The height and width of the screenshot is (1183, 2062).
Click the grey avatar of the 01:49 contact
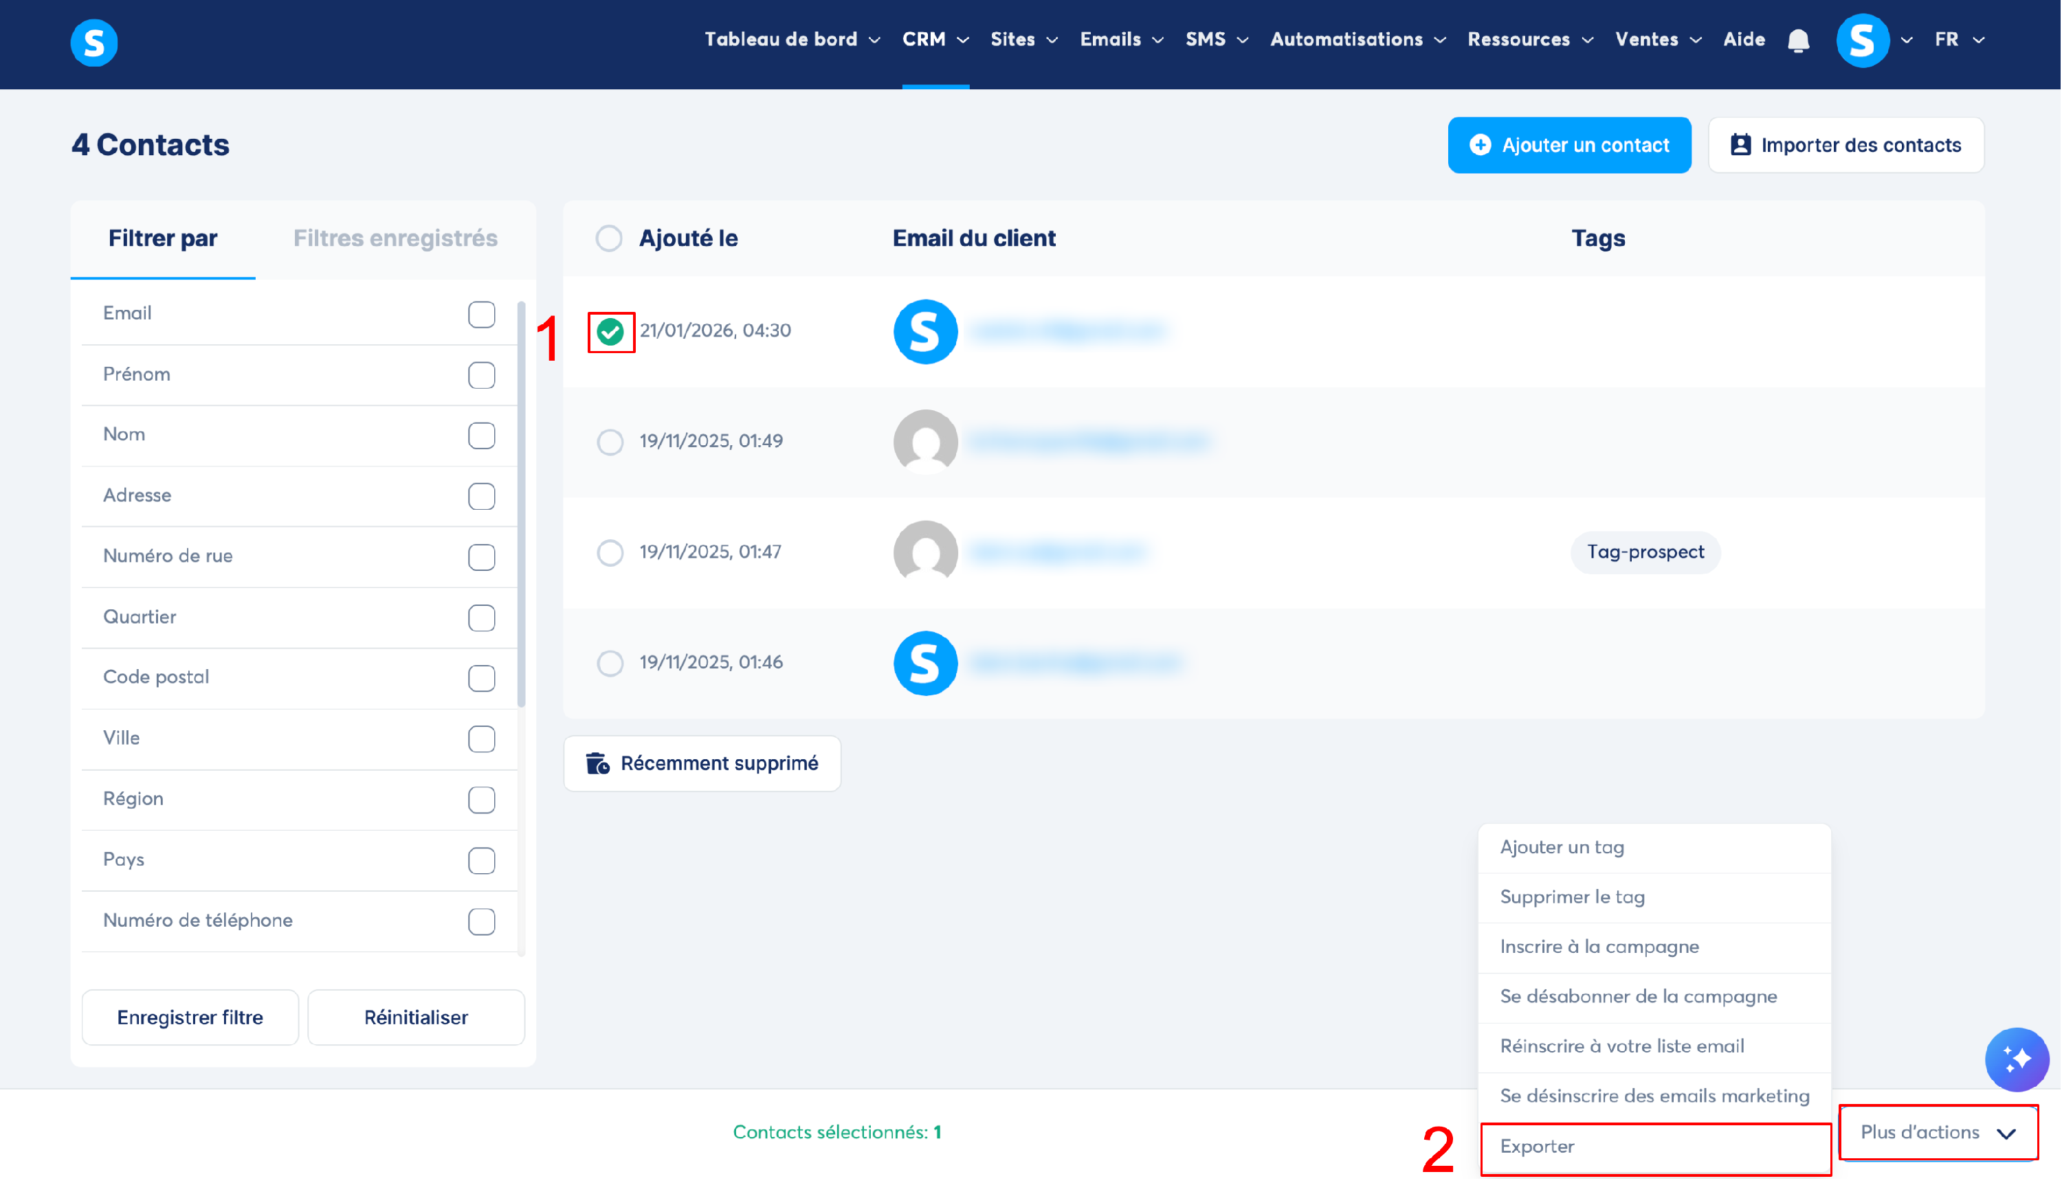[x=925, y=441]
